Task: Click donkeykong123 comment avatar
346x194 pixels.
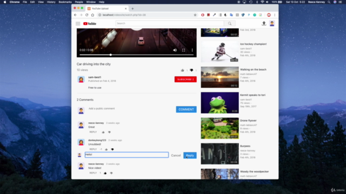Action: pyautogui.click(x=81, y=142)
